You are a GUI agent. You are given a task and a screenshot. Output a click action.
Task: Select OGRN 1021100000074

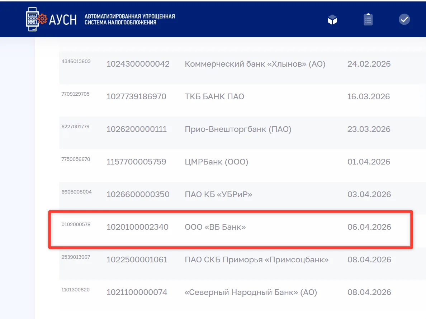137,292
